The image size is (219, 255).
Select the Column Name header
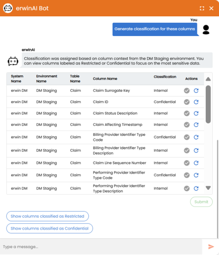[105, 79]
